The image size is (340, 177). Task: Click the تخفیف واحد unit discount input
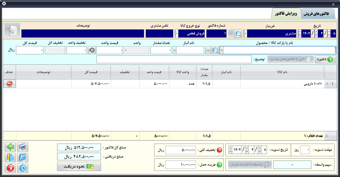point(77,50)
